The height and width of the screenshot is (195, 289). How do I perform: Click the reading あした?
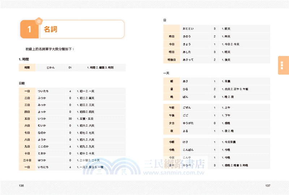coord(187,52)
